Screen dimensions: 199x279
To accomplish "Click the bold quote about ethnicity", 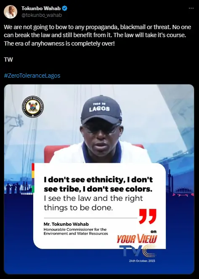I will [98, 184].
